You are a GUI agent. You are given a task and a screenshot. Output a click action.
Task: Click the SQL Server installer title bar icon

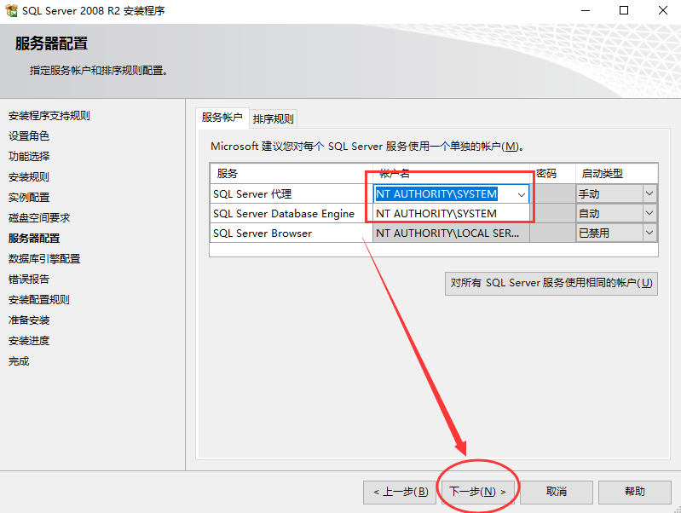[11, 10]
